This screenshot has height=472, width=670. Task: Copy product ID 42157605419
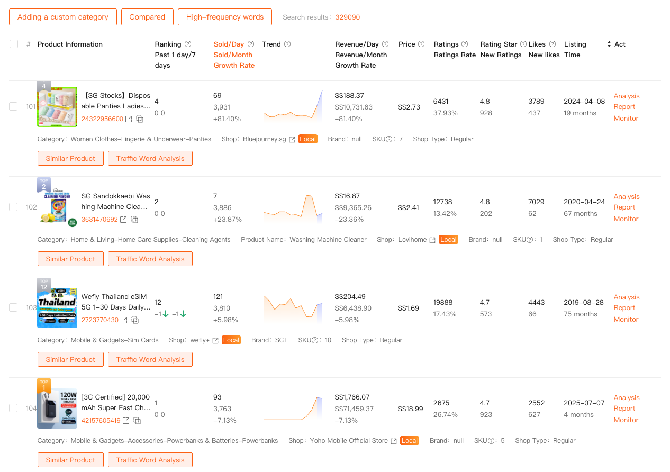click(x=137, y=421)
